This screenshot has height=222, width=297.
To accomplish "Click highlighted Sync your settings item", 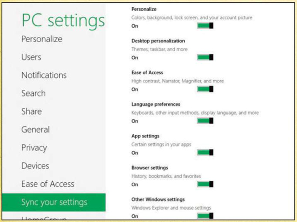I will coord(54,202).
